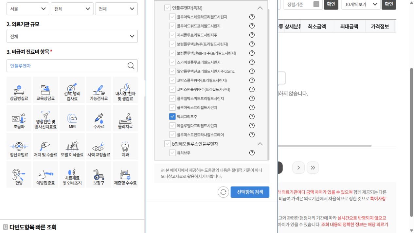Screen dimensions: 414x233
Task: Open the 보장구 category icon
Action: [x=99, y=174]
